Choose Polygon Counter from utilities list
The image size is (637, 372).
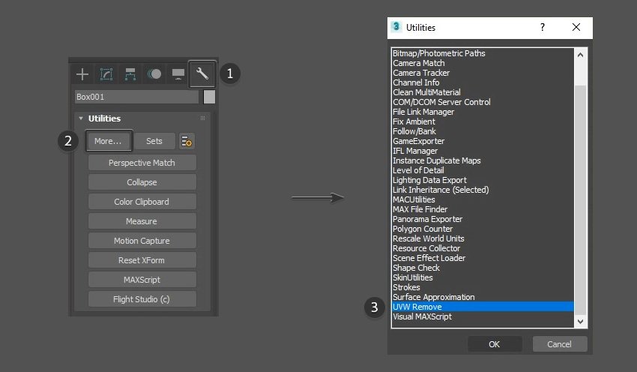[423, 229]
